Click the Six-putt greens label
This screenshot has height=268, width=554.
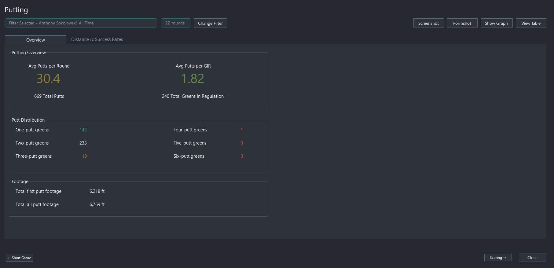point(189,156)
